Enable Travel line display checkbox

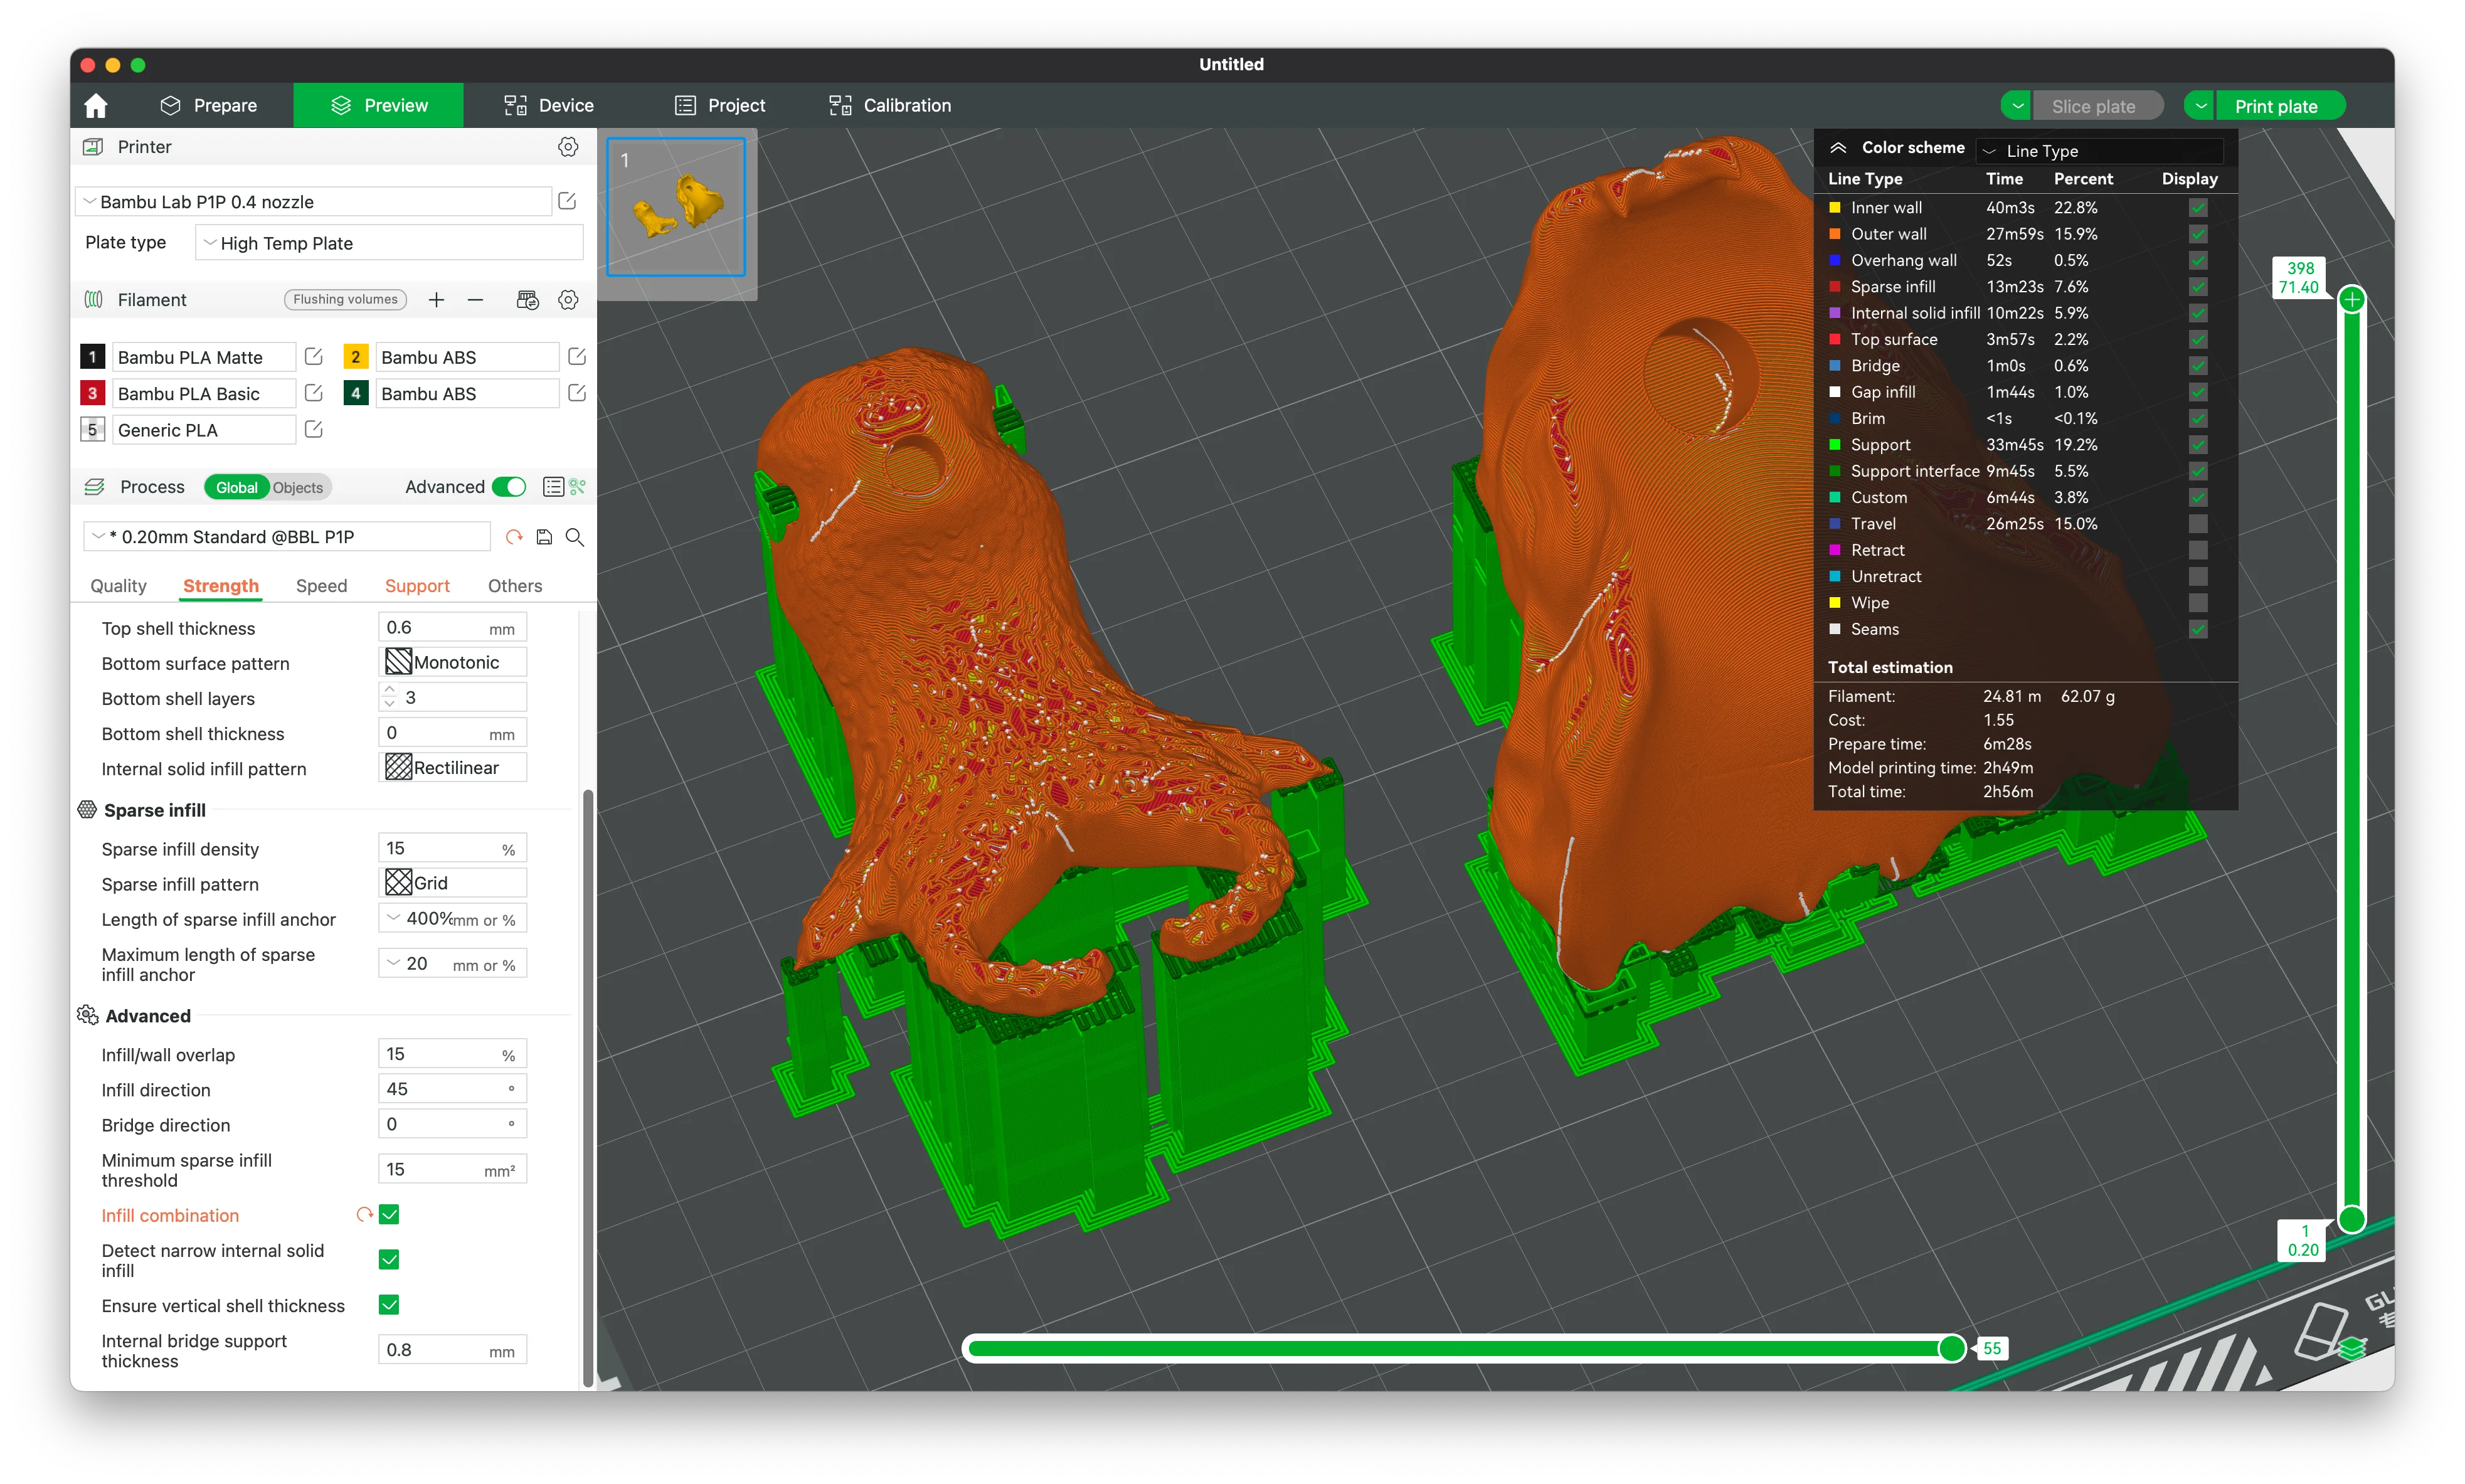(x=2197, y=524)
